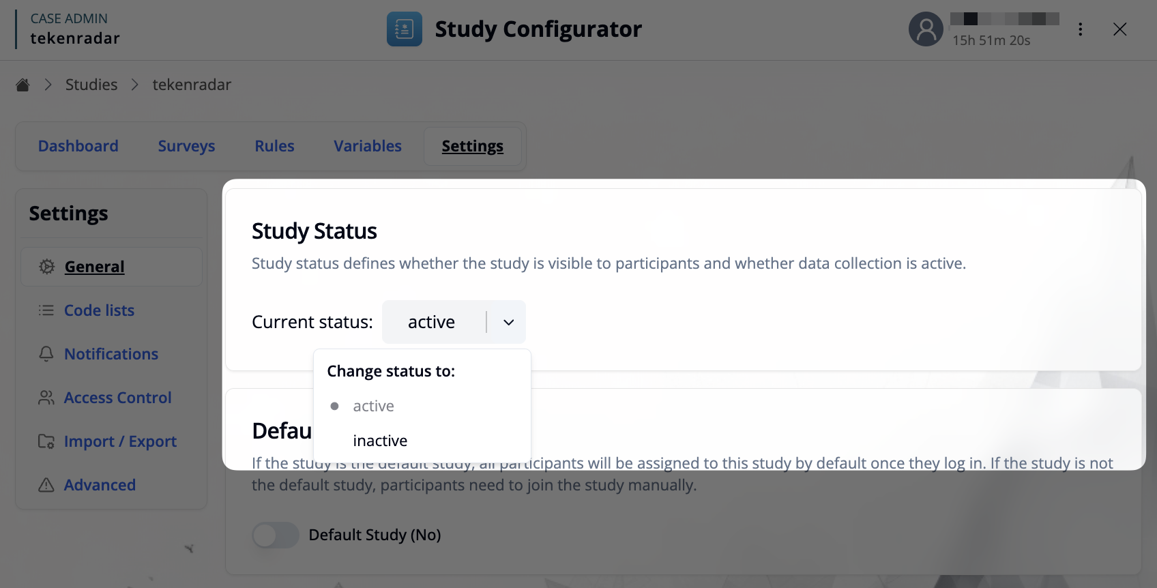This screenshot has height=588, width=1157.
Task: Expand the Current status dropdown arrow
Action: click(x=508, y=322)
